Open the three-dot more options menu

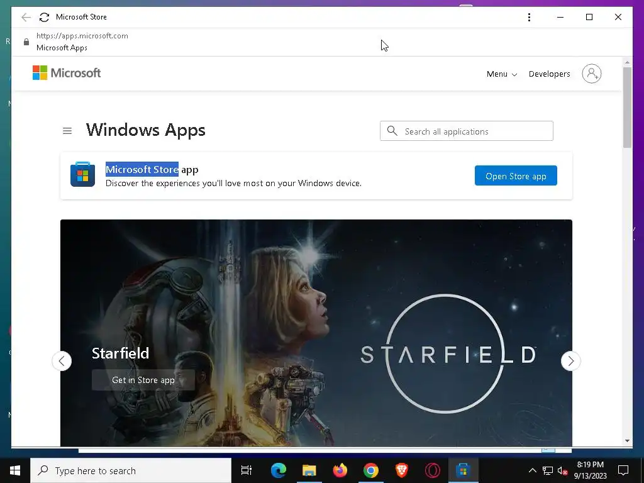(x=529, y=17)
